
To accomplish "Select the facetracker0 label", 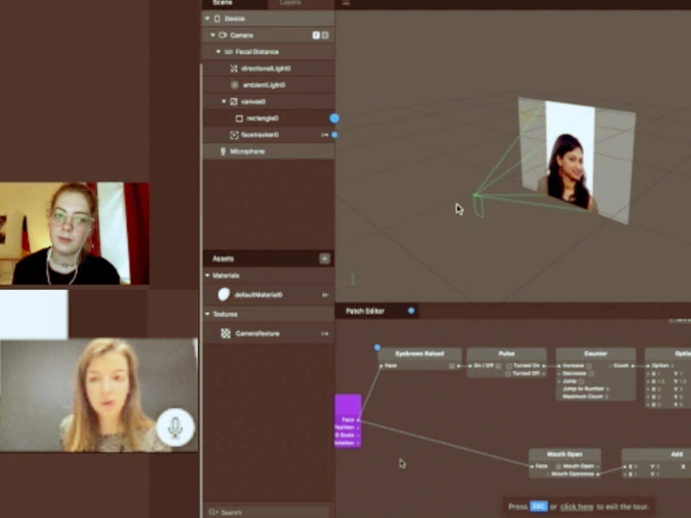I will click(x=260, y=135).
